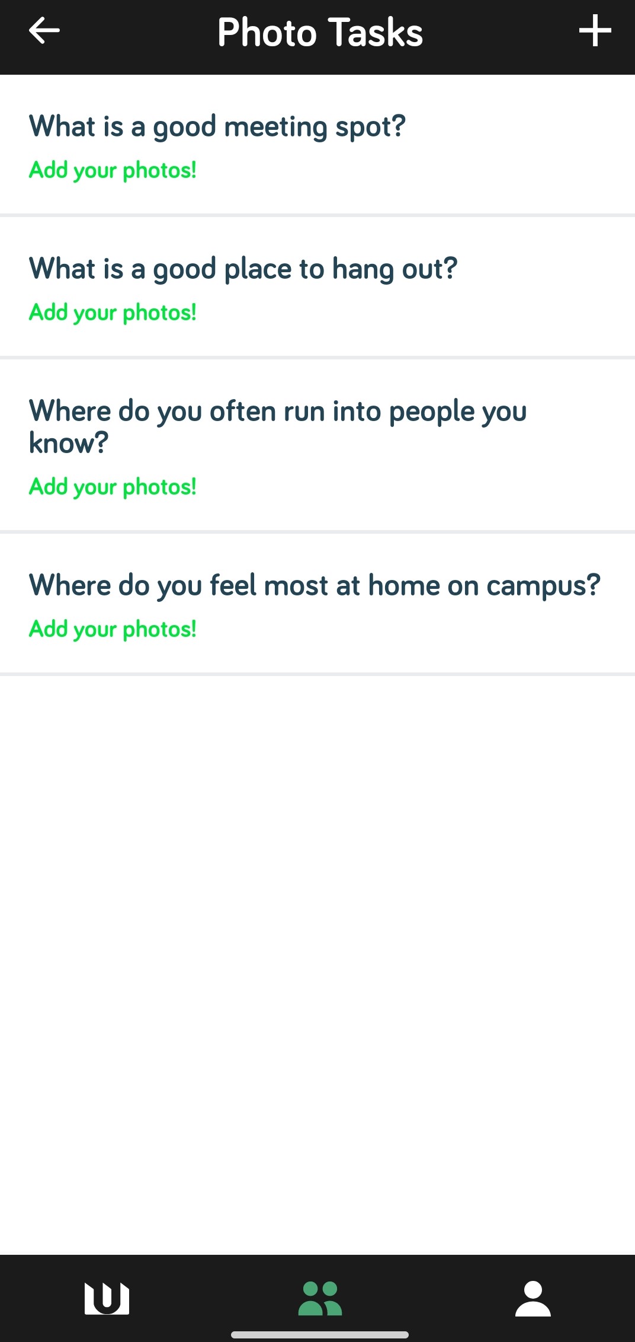The width and height of the screenshot is (635, 1342).
Task: Add your photos for good meeting spot
Action: click(113, 170)
